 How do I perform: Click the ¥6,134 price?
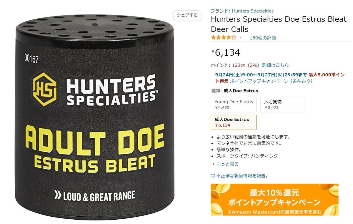[226, 52]
